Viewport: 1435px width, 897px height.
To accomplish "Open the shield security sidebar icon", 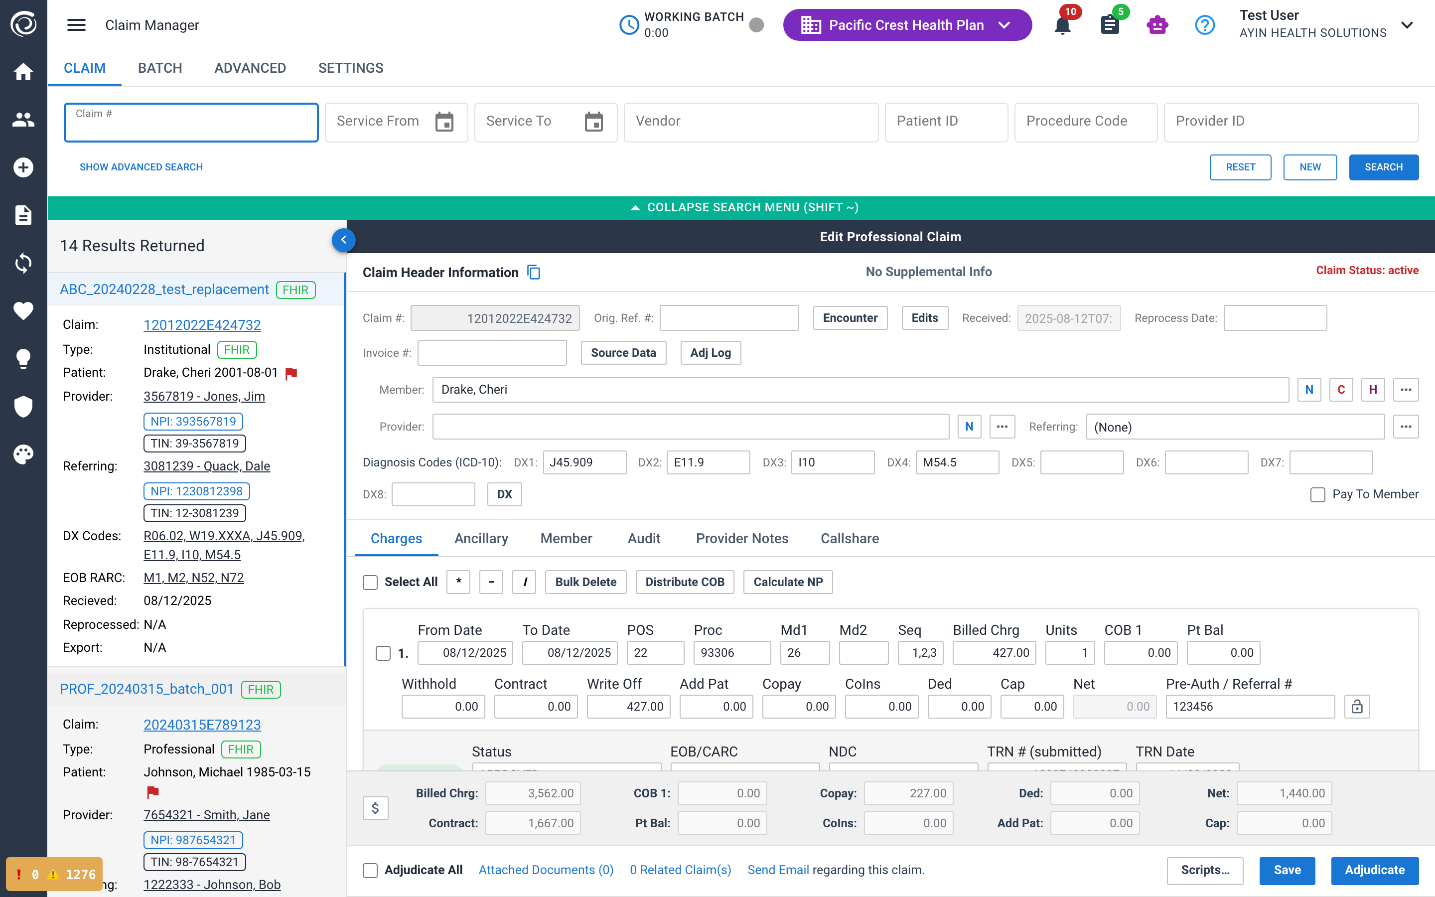I will point(23,406).
